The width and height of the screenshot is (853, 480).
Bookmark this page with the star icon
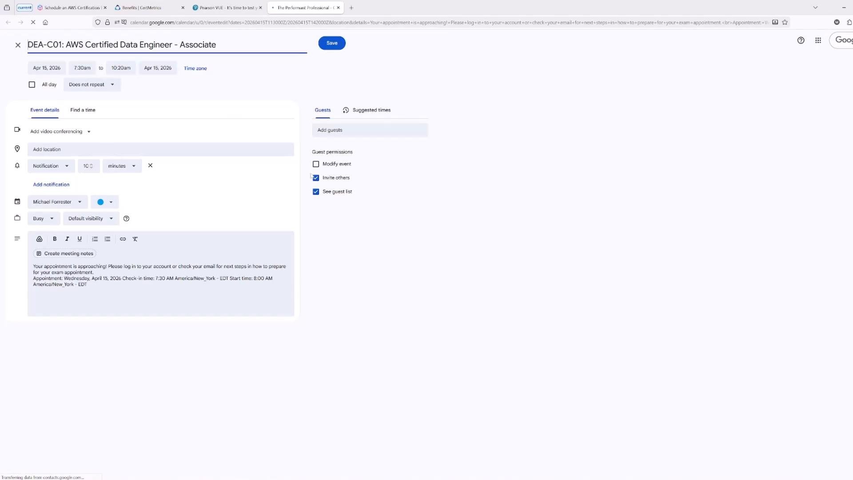tap(785, 22)
